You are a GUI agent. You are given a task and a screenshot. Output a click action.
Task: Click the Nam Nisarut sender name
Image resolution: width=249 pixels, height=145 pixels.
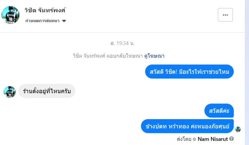click(212, 139)
